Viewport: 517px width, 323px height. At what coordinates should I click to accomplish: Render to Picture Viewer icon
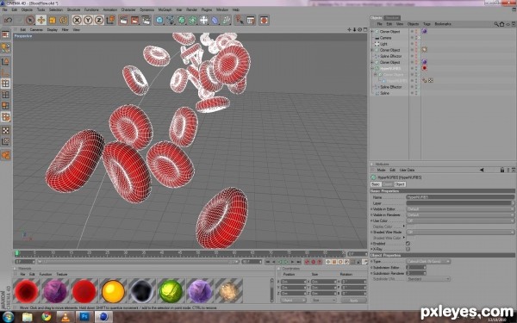tap(134, 21)
